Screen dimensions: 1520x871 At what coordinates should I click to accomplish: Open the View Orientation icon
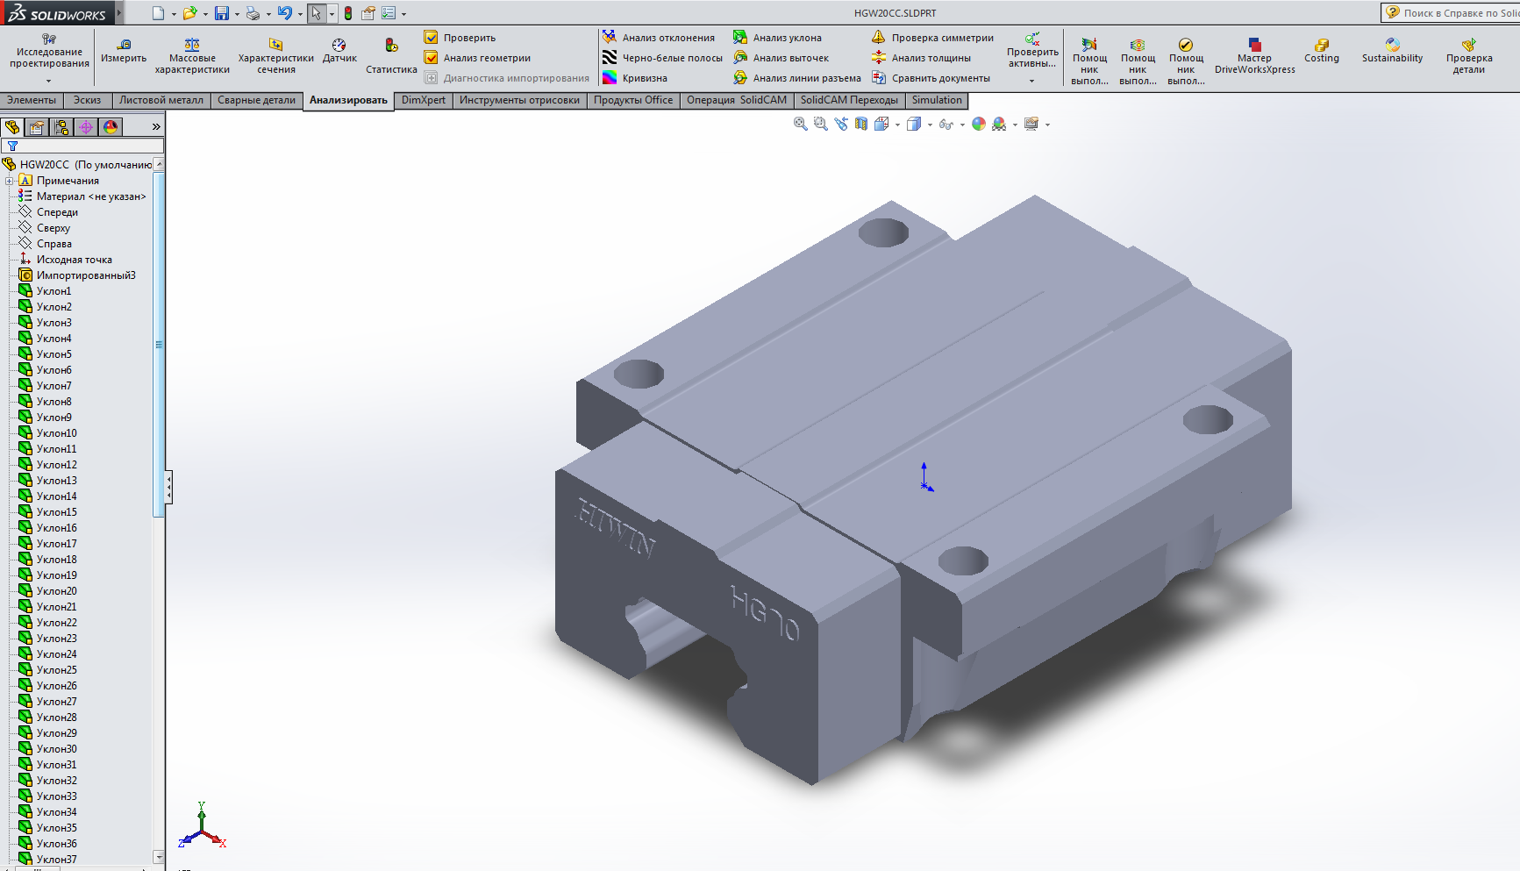pos(881,125)
